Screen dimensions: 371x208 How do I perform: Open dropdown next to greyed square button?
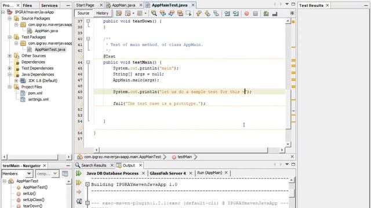pyautogui.click(x=146, y=13)
